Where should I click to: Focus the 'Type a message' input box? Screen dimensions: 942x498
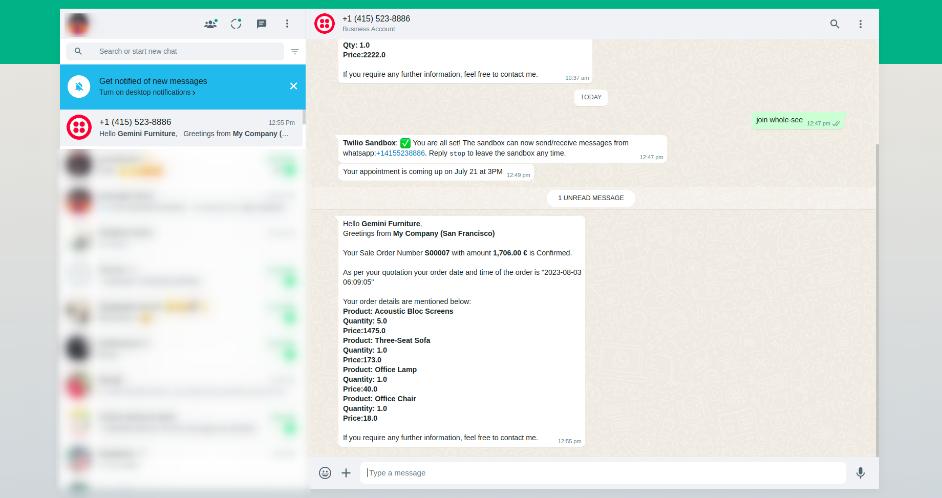(x=603, y=473)
